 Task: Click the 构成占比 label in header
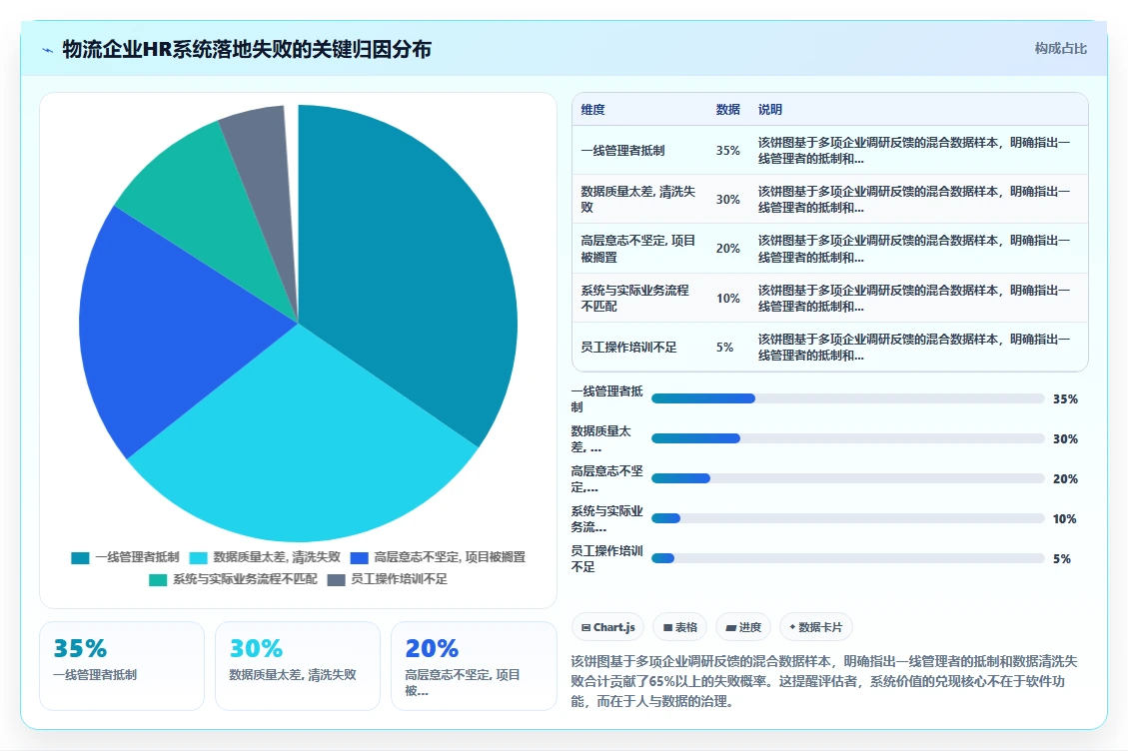[x=1060, y=48]
